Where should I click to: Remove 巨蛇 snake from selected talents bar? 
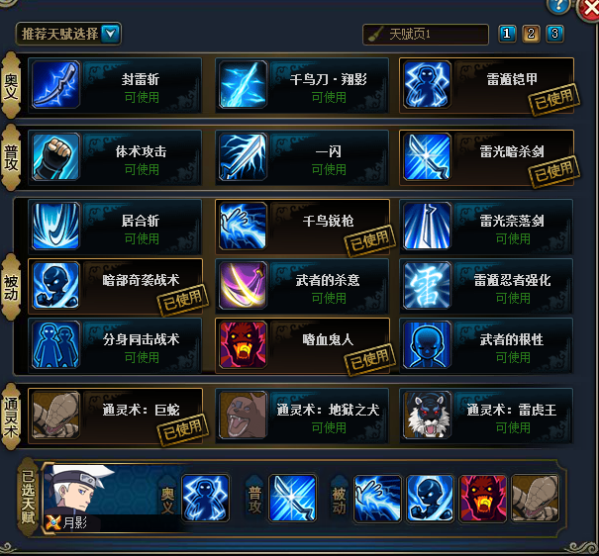point(536,498)
